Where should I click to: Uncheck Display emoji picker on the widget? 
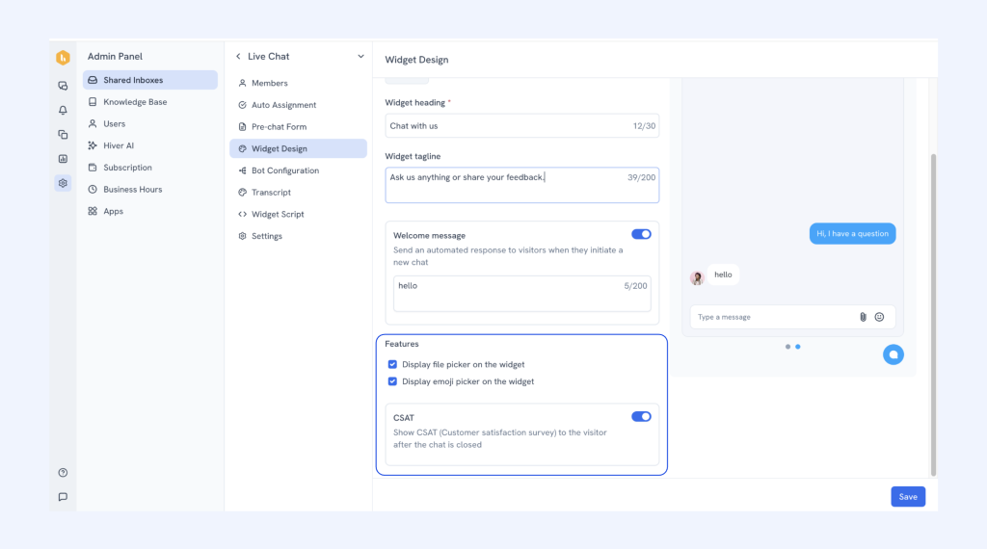[x=392, y=381]
